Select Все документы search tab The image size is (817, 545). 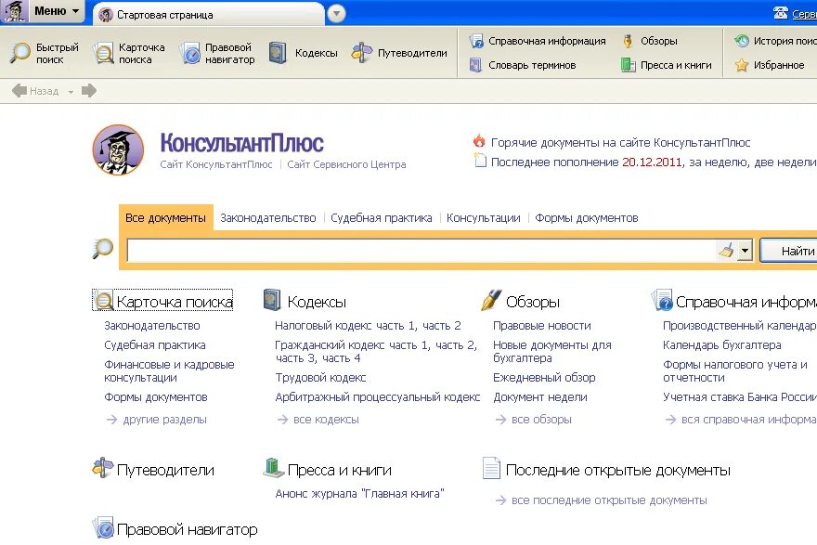(x=165, y=218)
